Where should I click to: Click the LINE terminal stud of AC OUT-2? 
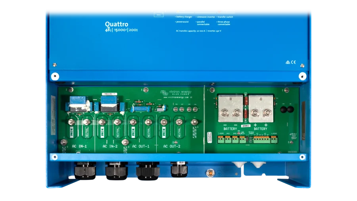point(164,122)
